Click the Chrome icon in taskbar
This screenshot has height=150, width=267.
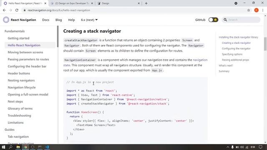coord(25,147)
